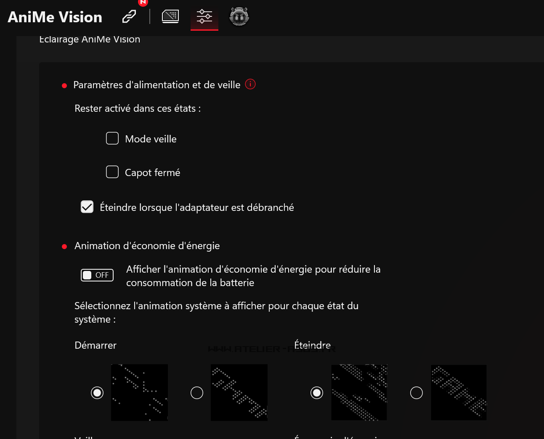Click the AniMe Vision title

[55, 17]
